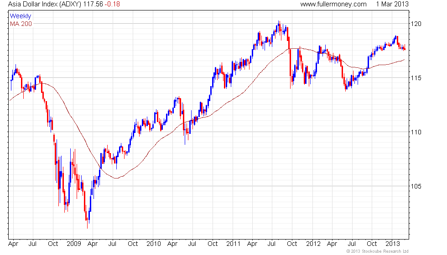
Task: Click the current value '117.56'
Action: click(x=93, y=4)
